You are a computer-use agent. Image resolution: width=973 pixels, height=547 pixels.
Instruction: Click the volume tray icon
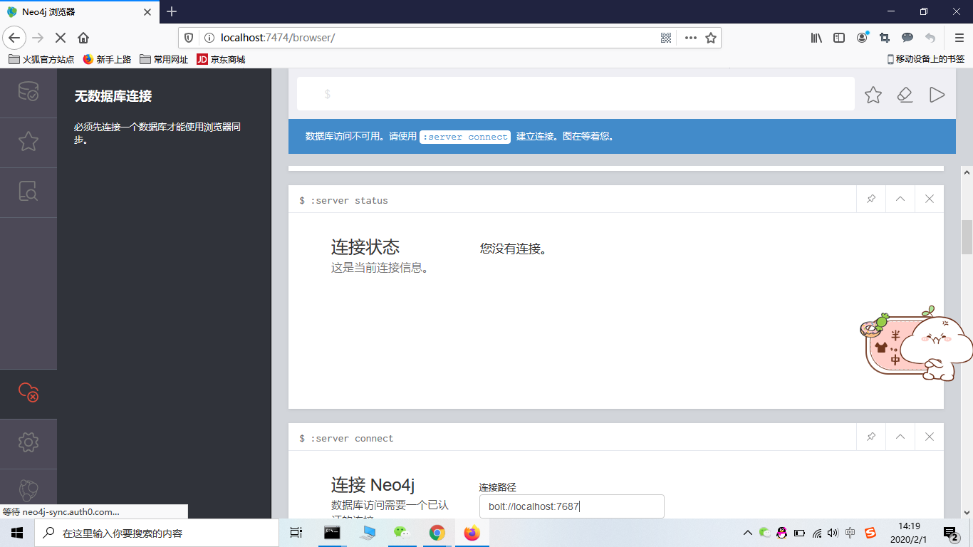pos(833,533)
